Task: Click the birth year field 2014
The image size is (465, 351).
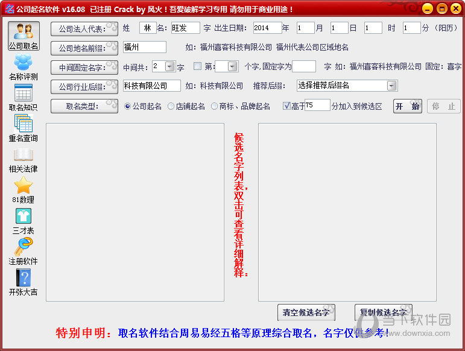Action: (x=268, y=28)
